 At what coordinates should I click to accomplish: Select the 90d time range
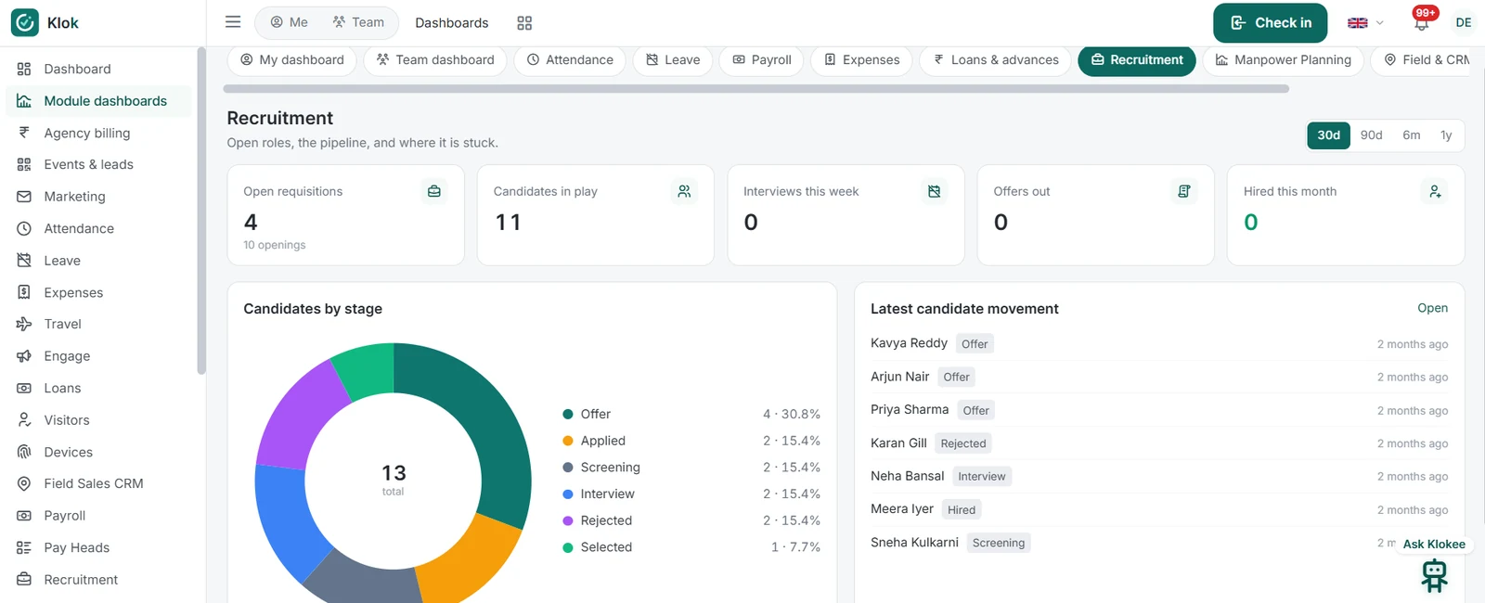(1371, 135)
